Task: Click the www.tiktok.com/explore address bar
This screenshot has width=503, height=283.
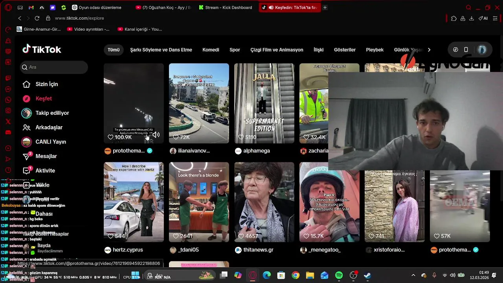Action: [79, 18]
